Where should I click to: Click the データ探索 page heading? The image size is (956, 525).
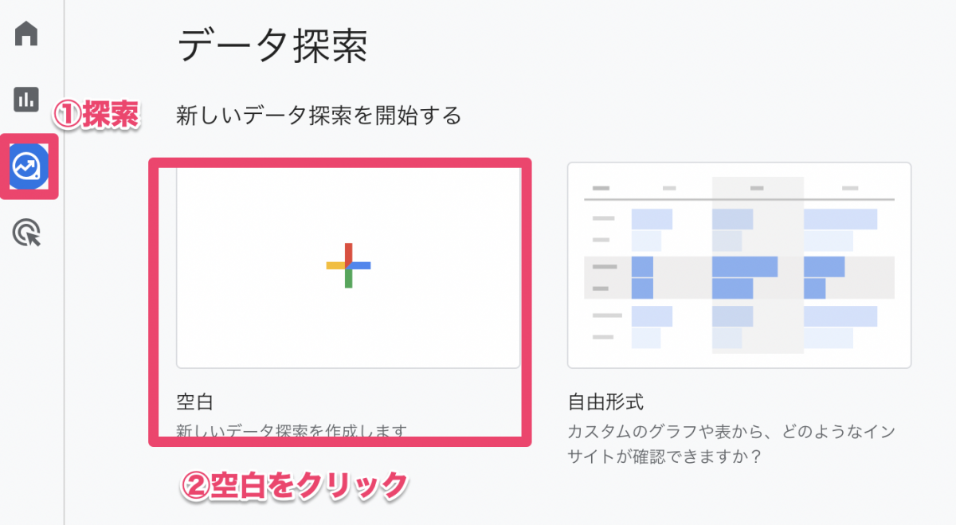(272, 46)
